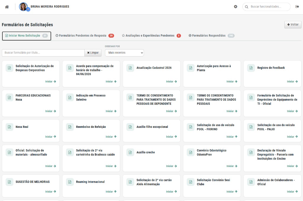This screenshot has width=303, height=201.
Task: Start Reembolso de Refeição via Iniciar
Action: [111, 137]
